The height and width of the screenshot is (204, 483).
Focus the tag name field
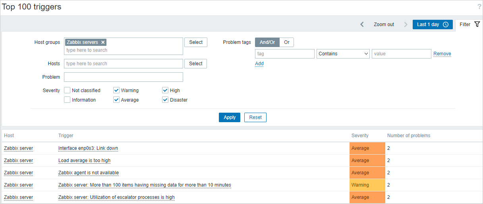[285, 54]
